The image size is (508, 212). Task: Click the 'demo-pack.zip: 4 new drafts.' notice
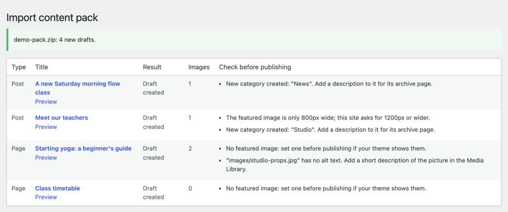coord(254,40)
